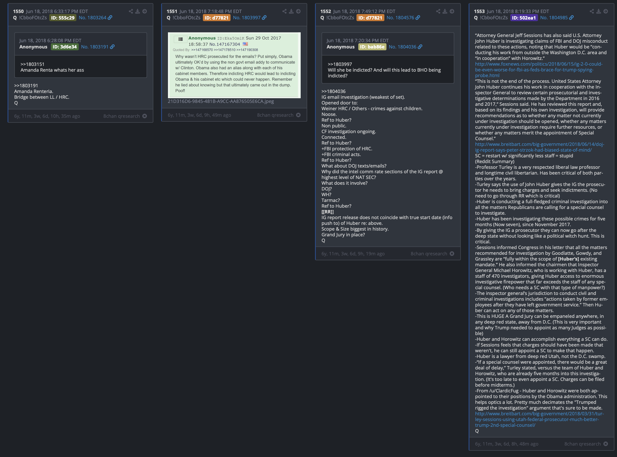
Task: Share post 1553 via share icon
Action: pyautogui.click(x=592, y=11)
